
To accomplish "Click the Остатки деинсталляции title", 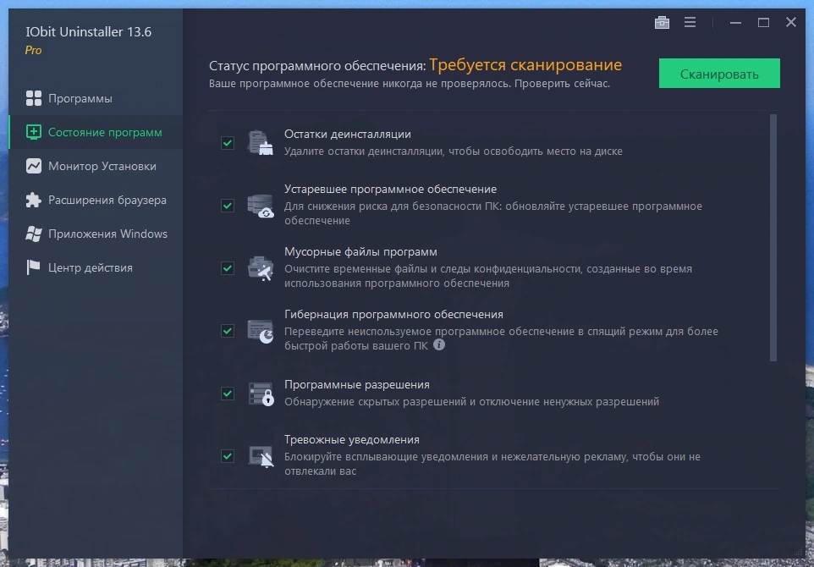I will pos(347,134).
